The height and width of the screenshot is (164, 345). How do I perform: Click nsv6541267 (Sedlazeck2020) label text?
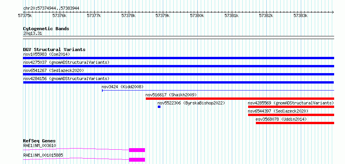(x=53, y=70)
